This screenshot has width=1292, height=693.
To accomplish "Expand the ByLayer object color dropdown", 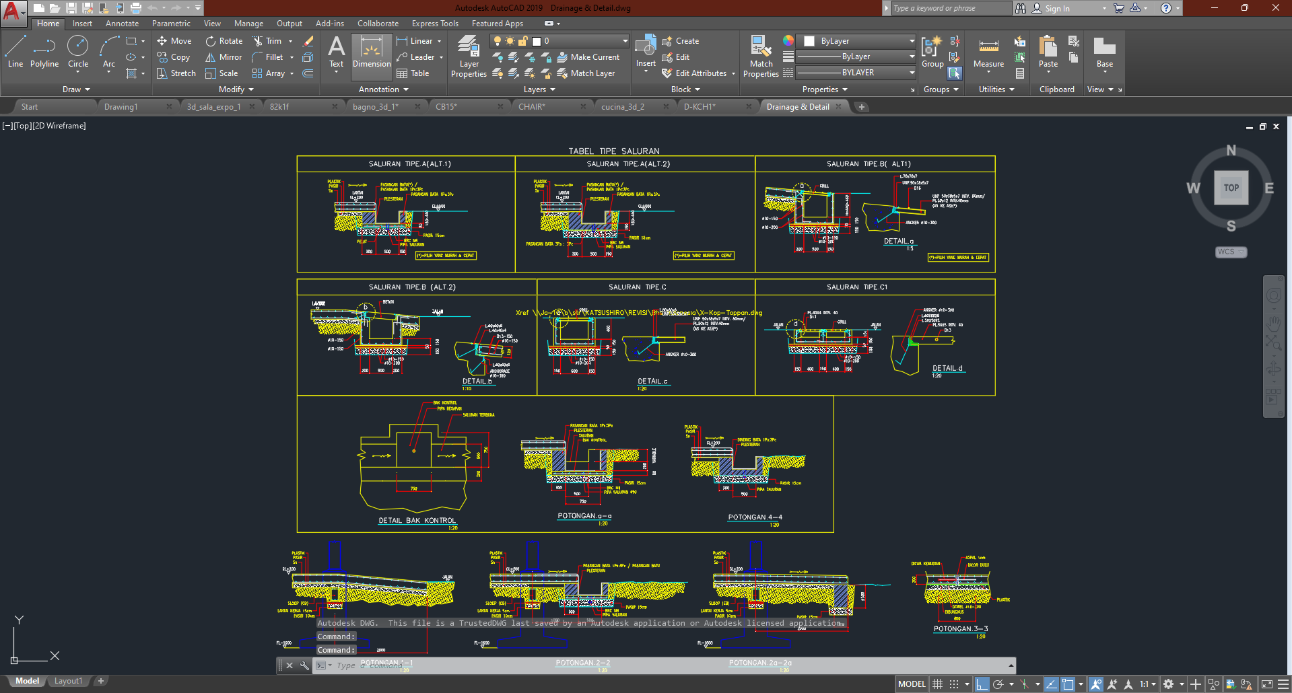I will (x=912, y=41).
